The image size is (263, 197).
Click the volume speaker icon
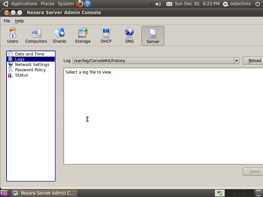[158, 4]
